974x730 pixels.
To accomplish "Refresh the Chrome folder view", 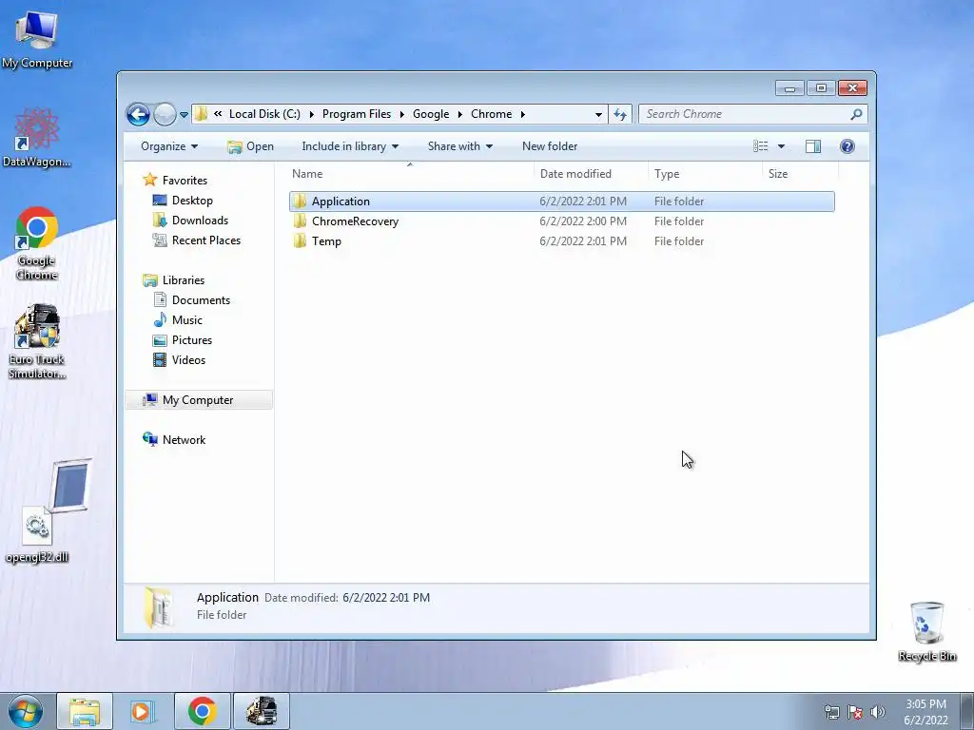I will (x=620, y=114).
